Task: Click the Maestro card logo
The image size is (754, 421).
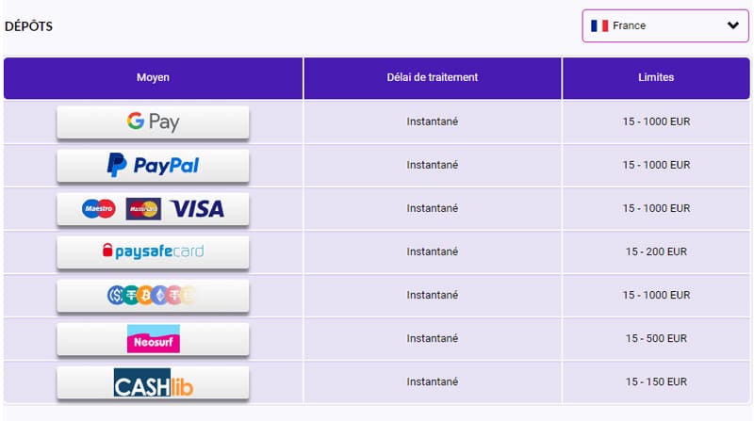Action: coord(99,208)
